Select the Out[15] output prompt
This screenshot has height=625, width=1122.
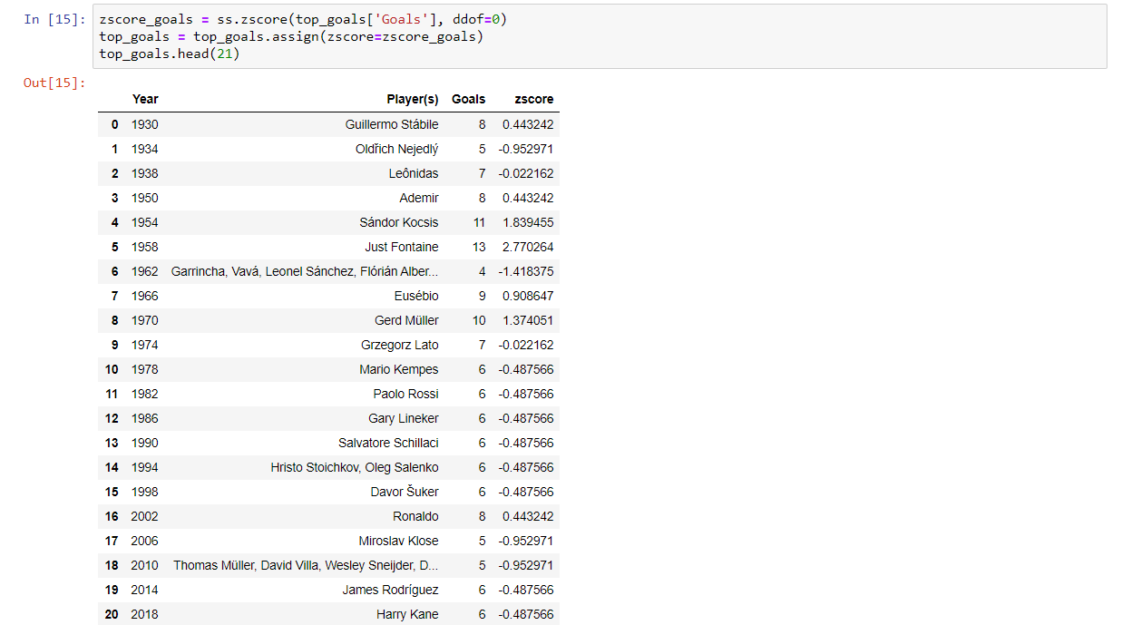click(54, 83)
